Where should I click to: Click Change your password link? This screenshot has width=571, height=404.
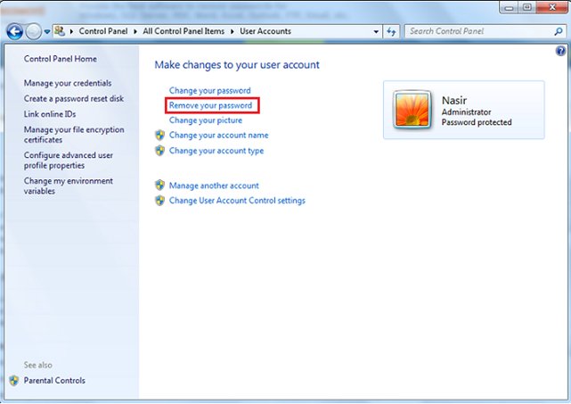click(x=209, y=90)
